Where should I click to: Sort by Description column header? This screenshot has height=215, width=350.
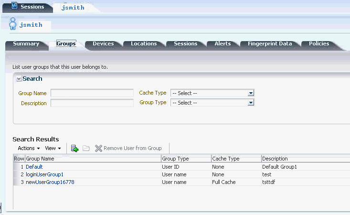point(306,159)
